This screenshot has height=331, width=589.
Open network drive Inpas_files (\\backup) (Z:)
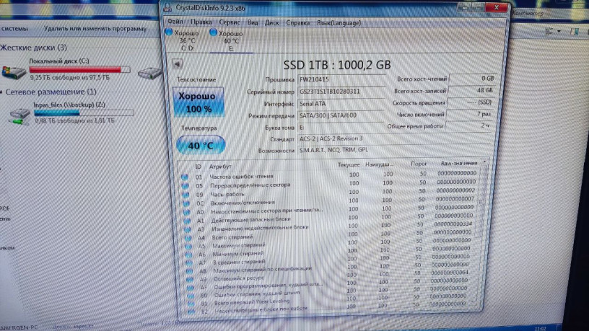coord(71,112)
